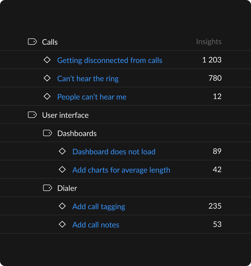Open the Dashboard does not load link
The height and width of the screenshot is (266, 251).
pyautogui.click(x=114, y=152)
